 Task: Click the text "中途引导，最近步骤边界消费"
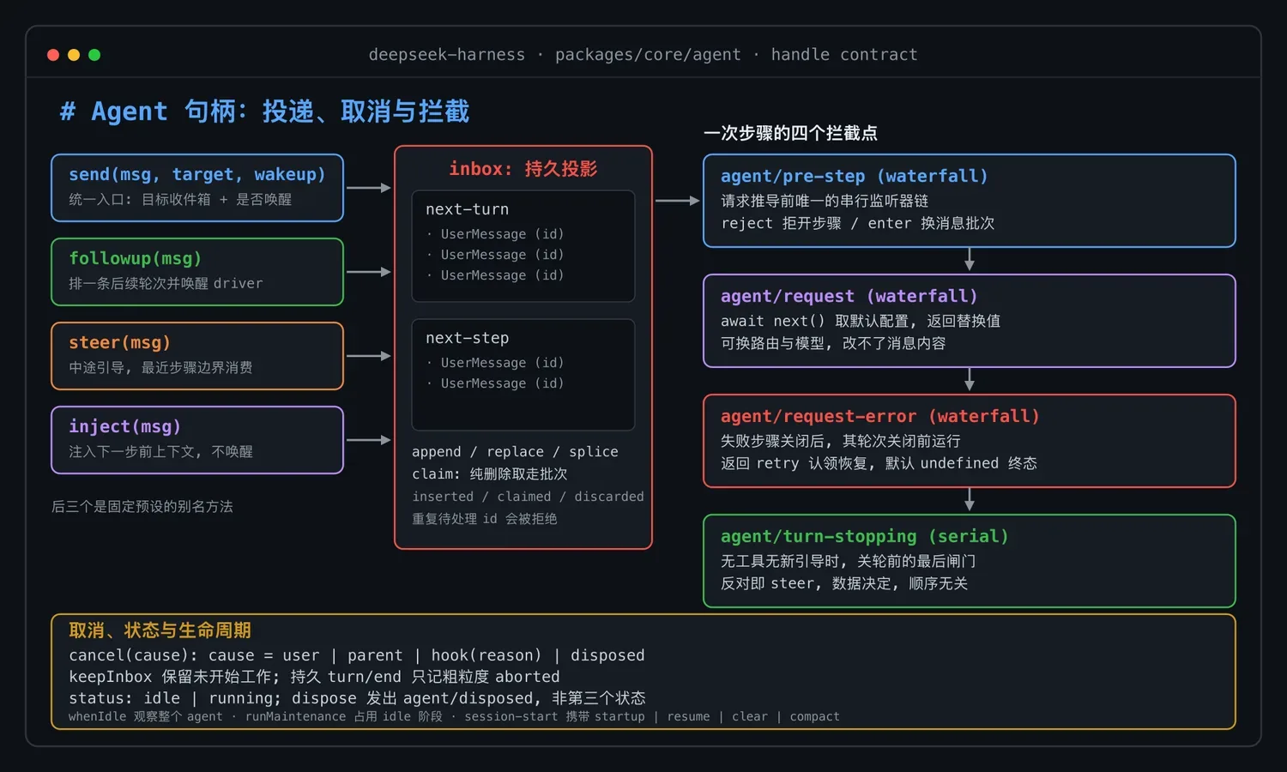(160, 368)
